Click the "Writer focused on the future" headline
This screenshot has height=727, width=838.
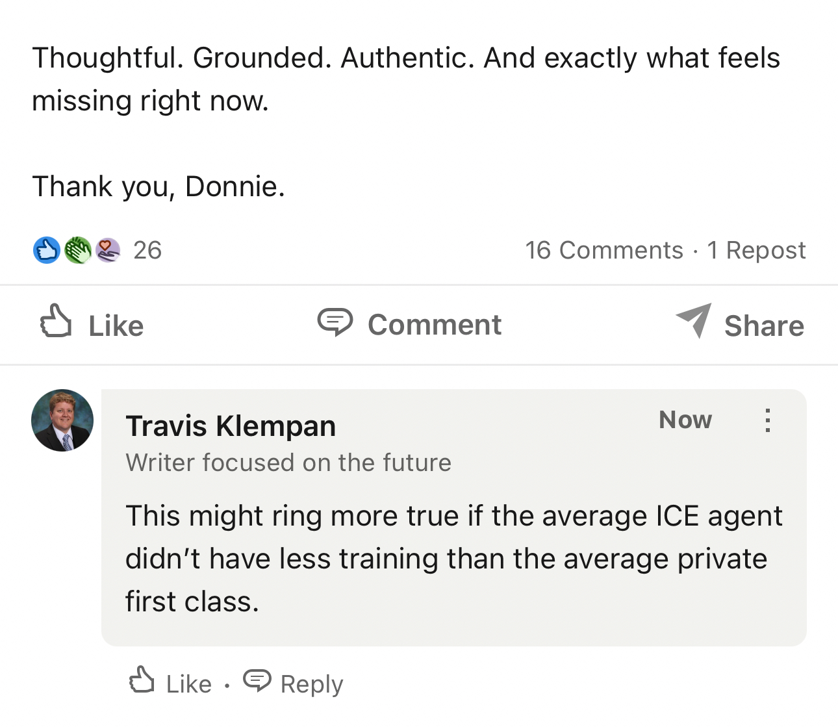pos(288,463)
